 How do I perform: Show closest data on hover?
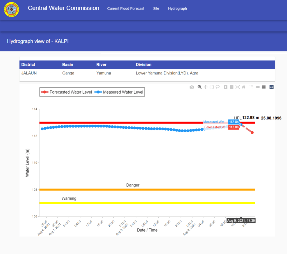[258, 87]
